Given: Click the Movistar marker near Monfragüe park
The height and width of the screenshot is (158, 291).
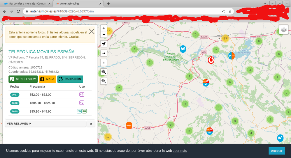Looking at the screenshot, I should click(183, 49).
